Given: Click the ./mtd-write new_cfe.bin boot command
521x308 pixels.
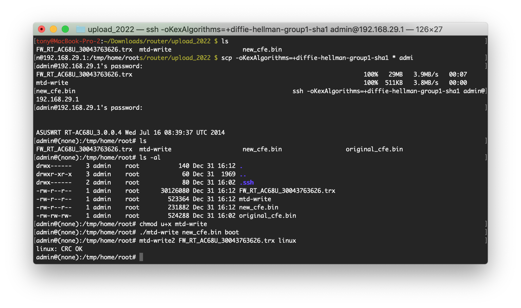Looking at the screenshot, I should coord(189,232).
